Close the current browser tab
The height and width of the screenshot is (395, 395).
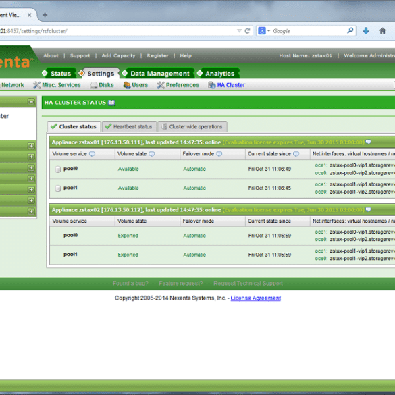tap(30, 15)
